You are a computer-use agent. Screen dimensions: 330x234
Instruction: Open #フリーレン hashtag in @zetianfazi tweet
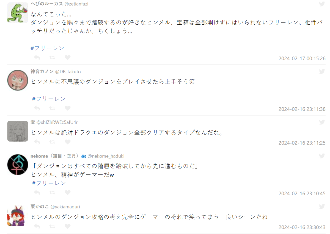pyautogui.click(x=47, y=48)
